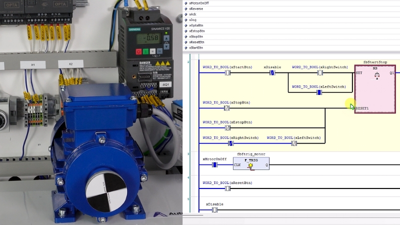
Task: Click the Q1 output pin of RS block
Action: [392, 73]
